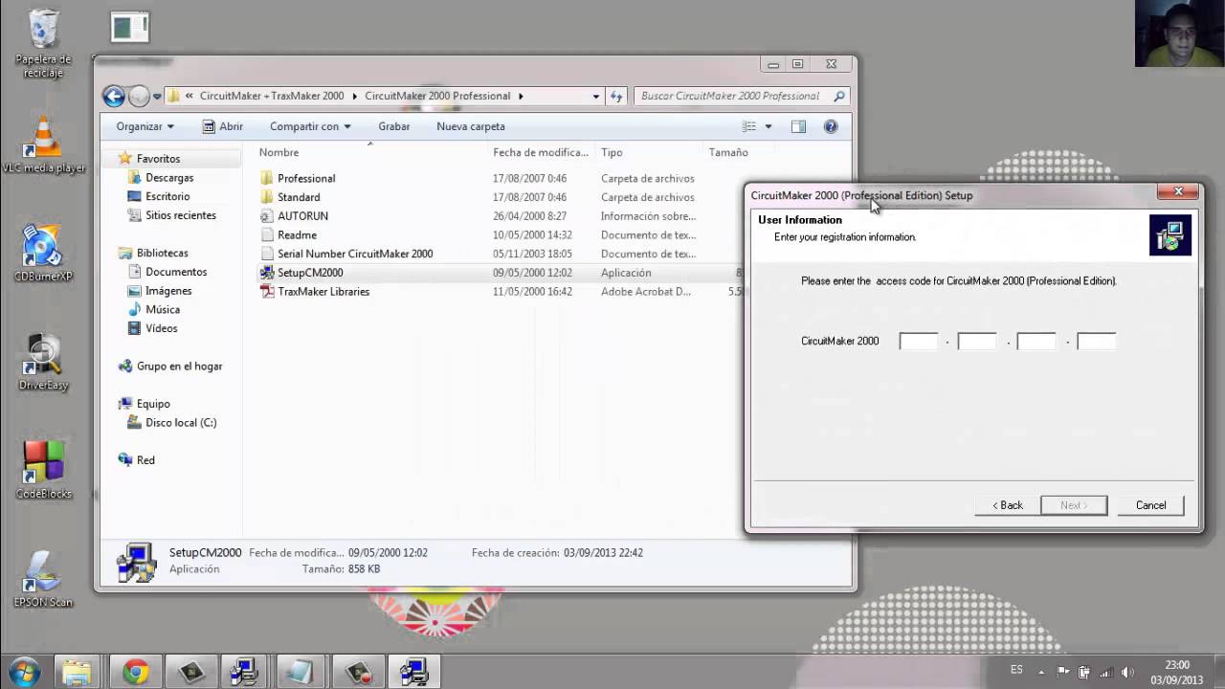Click the change view icon in Explorer
1225x689 pixels.
click(x=749, y=126)
